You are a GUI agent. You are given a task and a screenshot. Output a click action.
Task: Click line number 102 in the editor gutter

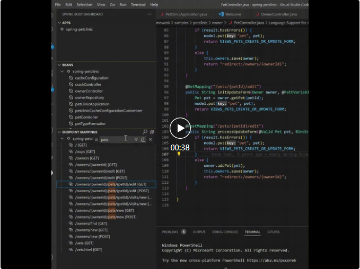(165, 126)
